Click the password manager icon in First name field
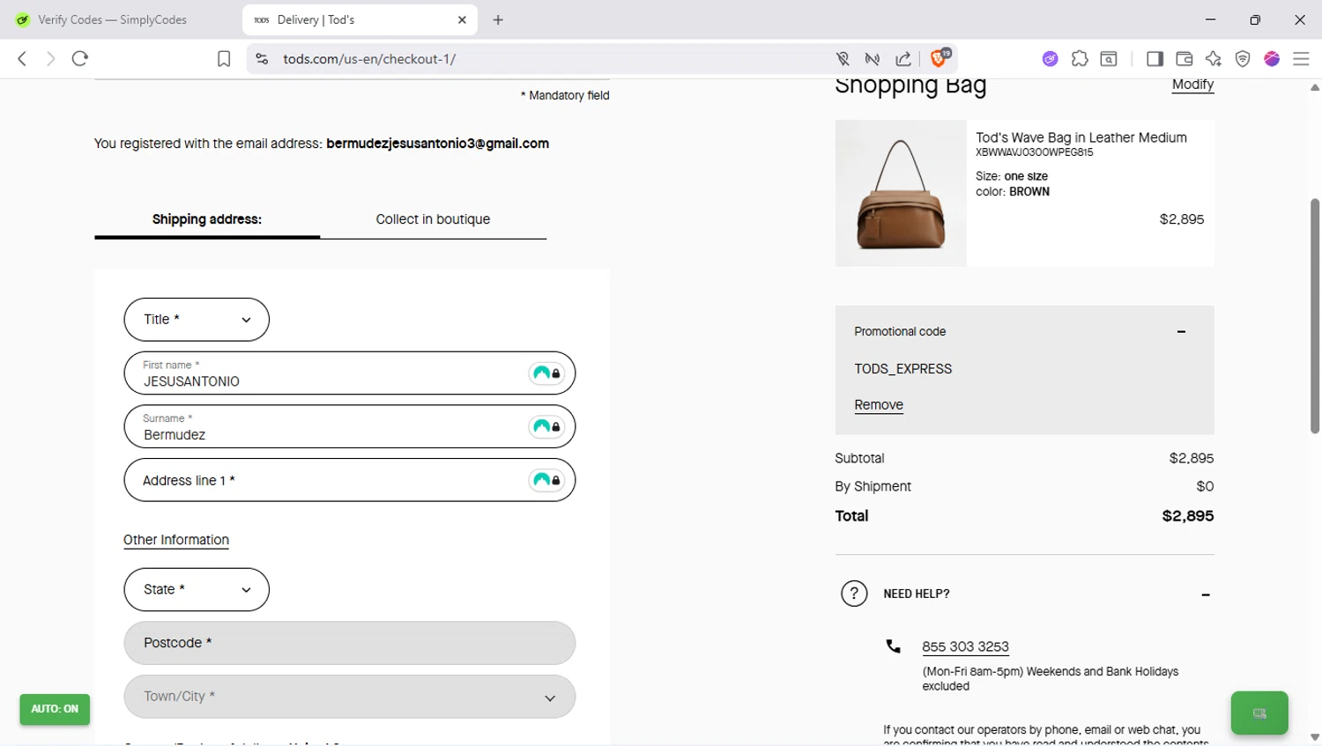 (x=546, y=373)
